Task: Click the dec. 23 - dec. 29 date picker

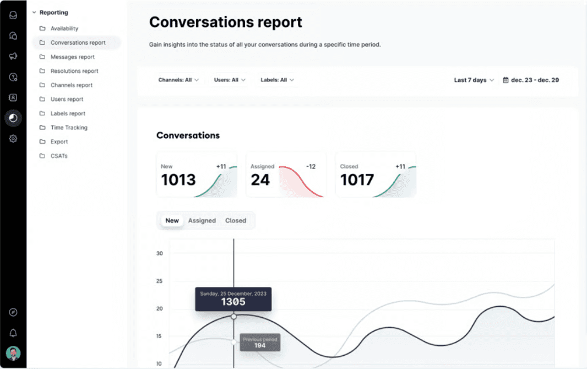Action: pyautogui.click(x=531, y=80)
